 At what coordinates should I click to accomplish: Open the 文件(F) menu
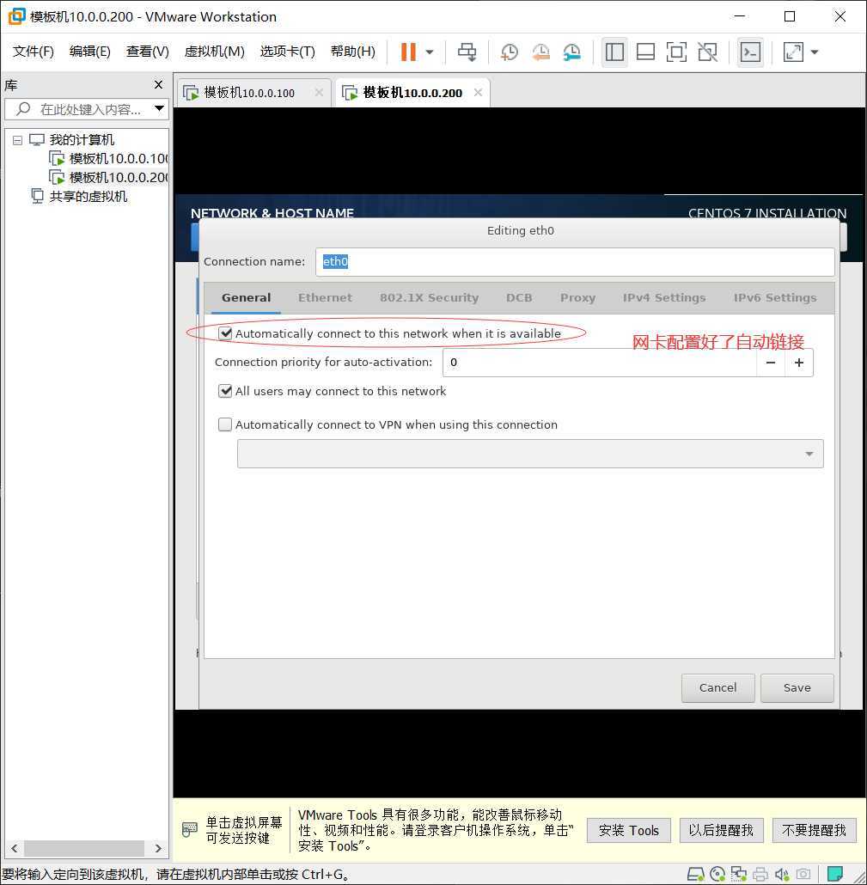pos(34,52)
